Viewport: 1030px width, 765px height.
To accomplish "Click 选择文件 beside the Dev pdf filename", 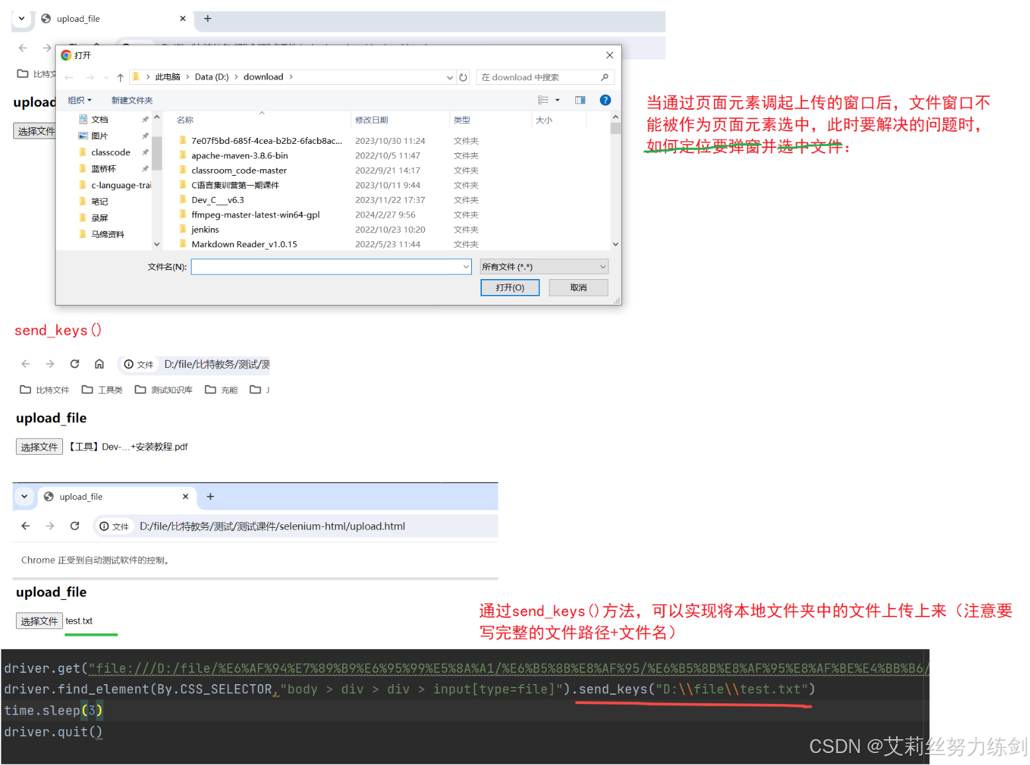I will (39, 447).
